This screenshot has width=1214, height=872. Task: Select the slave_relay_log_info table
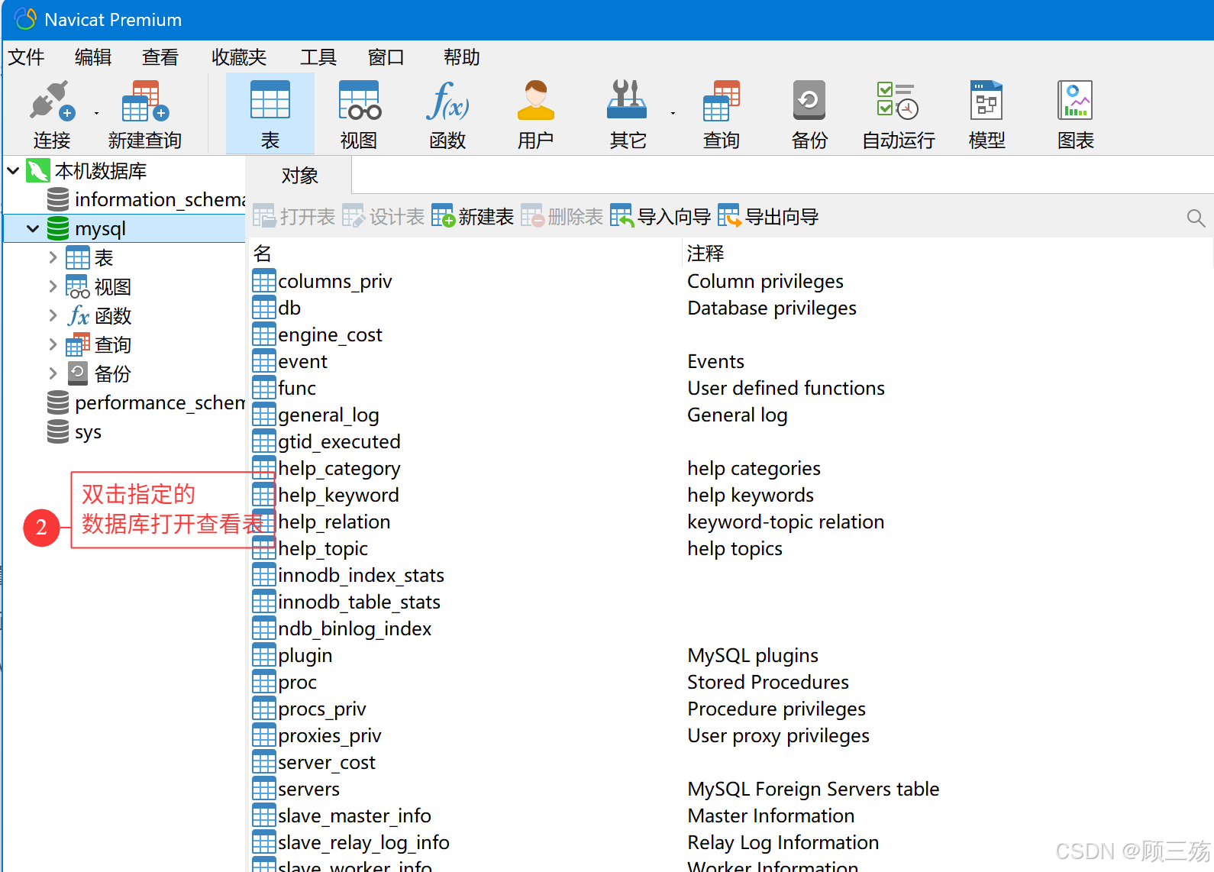pos(351,842)
